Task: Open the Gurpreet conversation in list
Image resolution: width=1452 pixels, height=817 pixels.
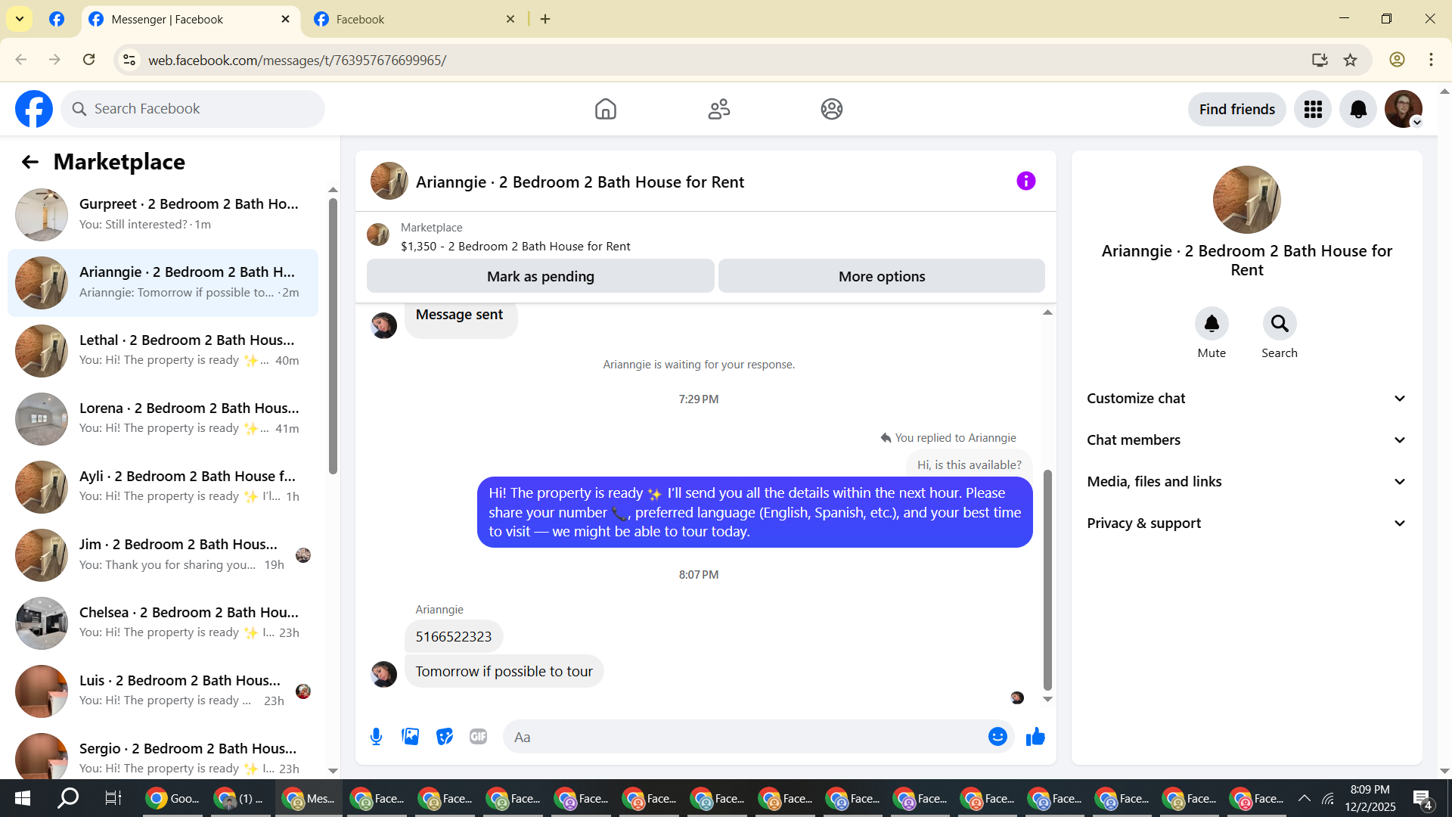Action: coord(163,214)
